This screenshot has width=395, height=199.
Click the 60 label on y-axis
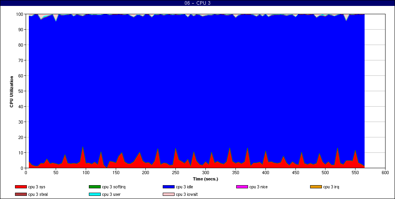21,75
